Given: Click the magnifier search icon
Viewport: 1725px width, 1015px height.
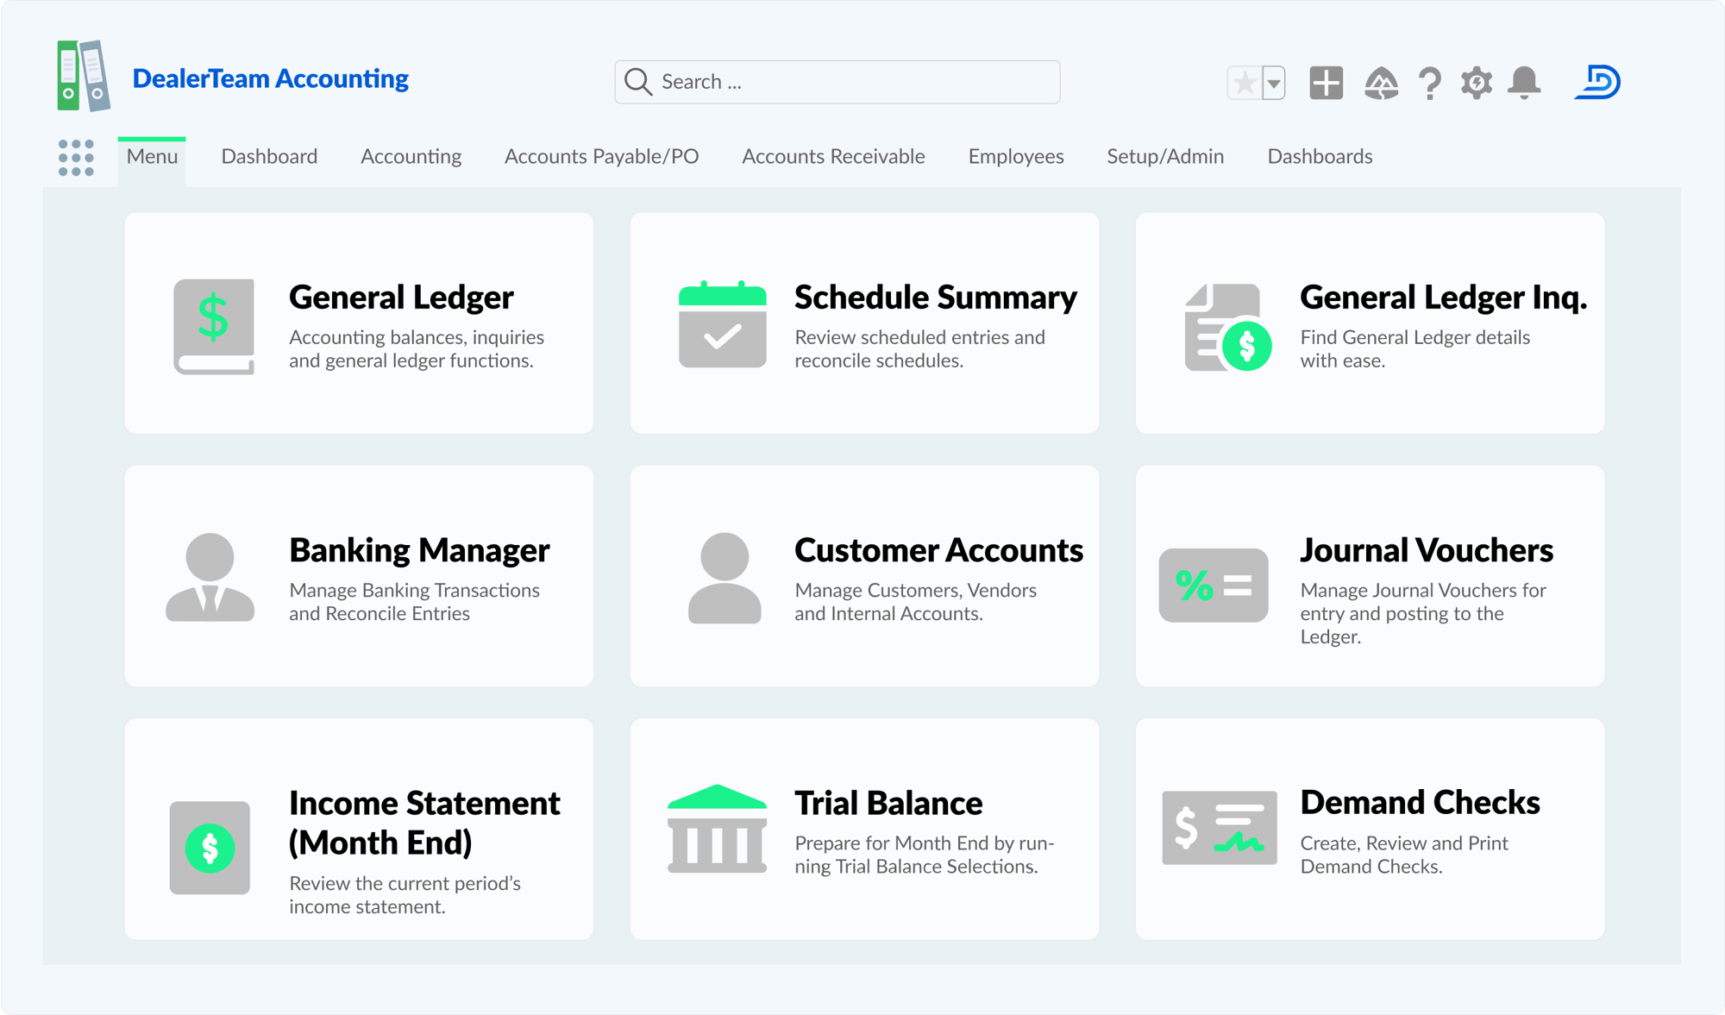Looking at the screenshot, I should coord(637,82).
